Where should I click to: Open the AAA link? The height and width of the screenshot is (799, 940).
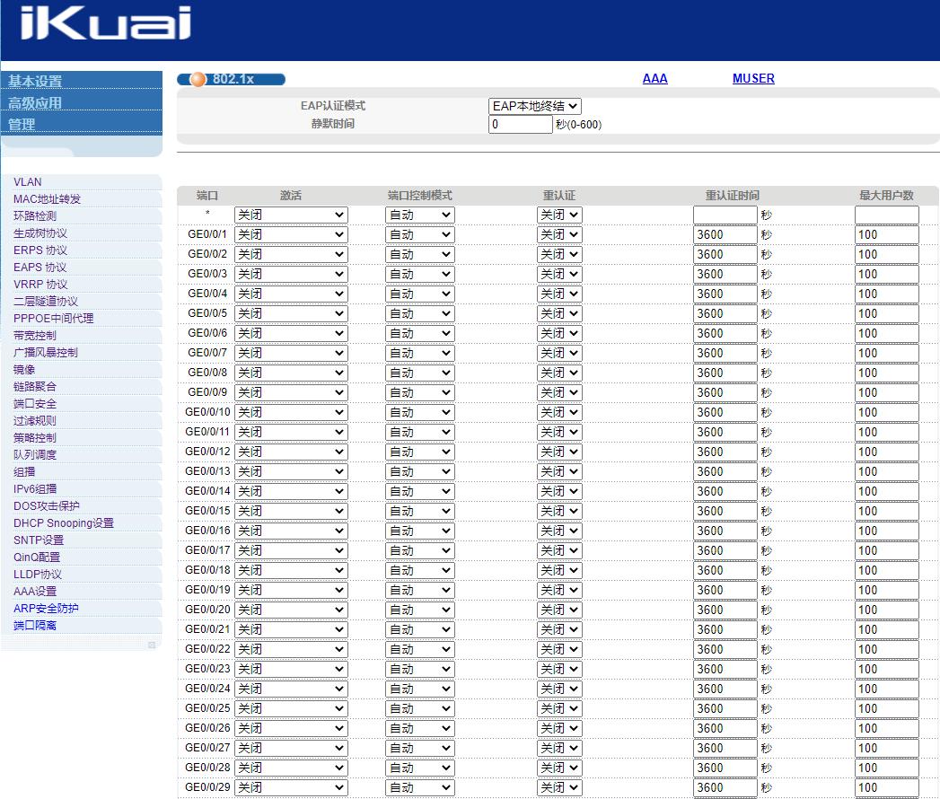[654, 78]
